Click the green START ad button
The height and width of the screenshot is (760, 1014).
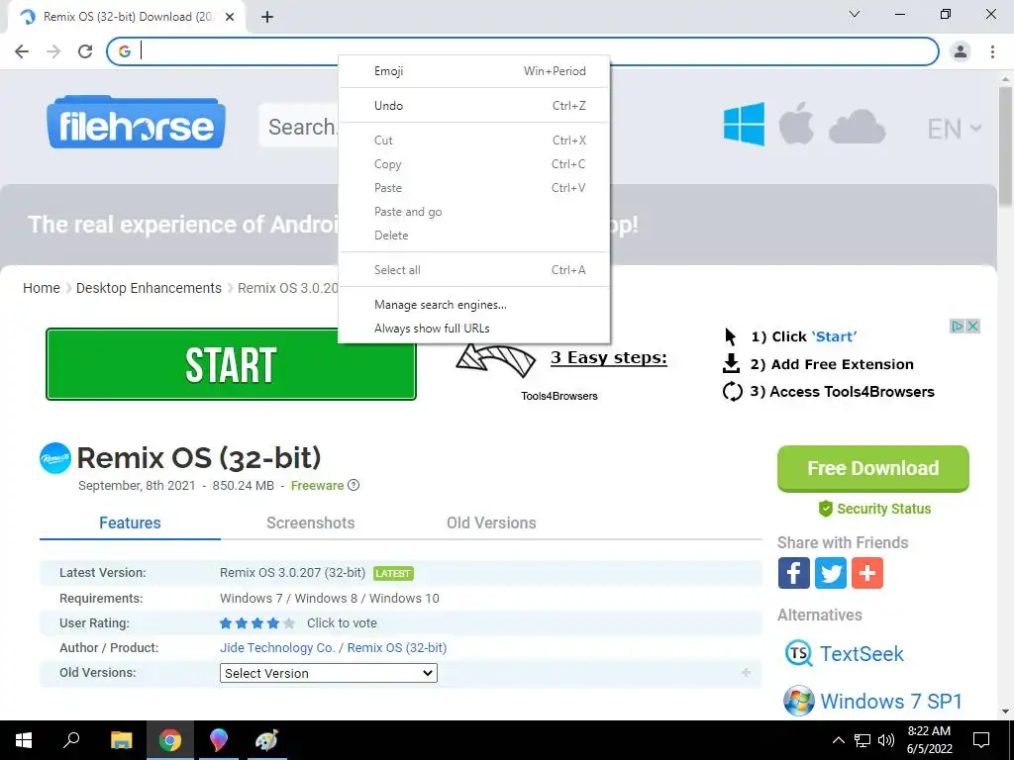[231, 364]
